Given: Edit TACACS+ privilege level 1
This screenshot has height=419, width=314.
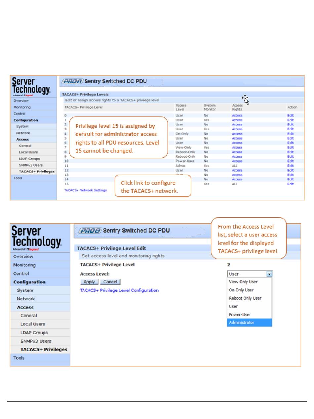Looking at the screenshot, I should point(291,120).
